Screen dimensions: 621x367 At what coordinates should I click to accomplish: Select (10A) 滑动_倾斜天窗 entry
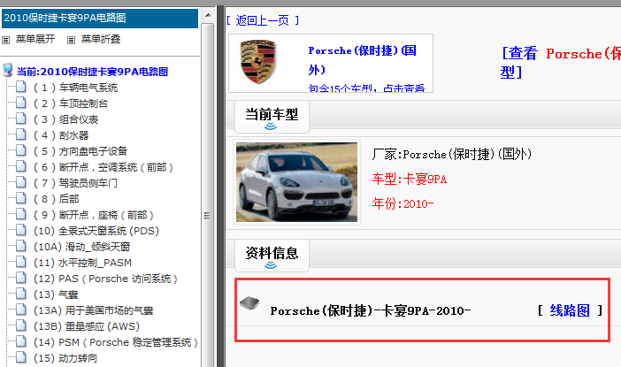click(x=82, y=247)
